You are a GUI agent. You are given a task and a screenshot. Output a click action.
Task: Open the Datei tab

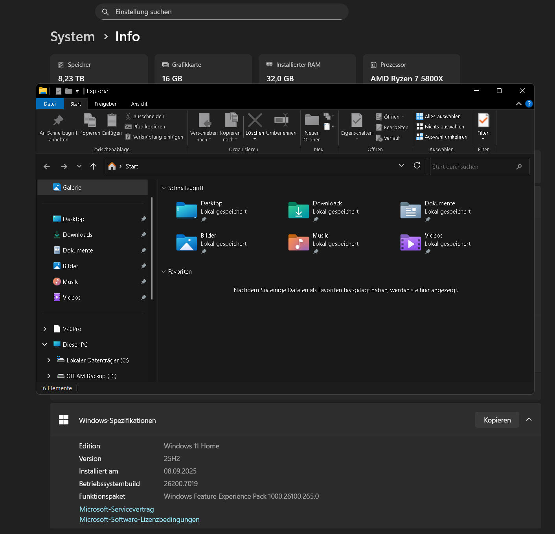click(x=50, y=104)
